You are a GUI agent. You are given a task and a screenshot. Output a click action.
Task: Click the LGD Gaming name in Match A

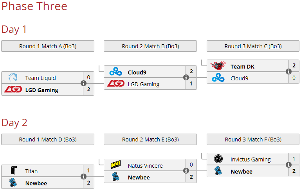pos(41,90)
